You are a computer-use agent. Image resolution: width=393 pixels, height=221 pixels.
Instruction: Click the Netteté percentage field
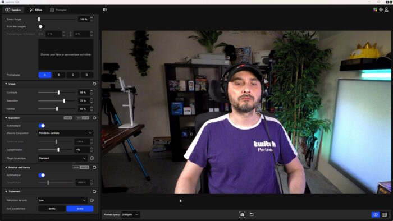click(x=84, y=109)
